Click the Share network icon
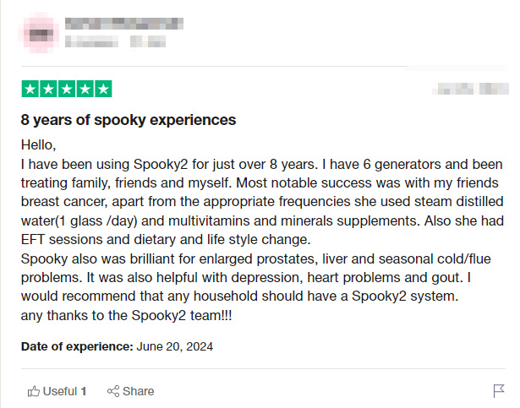Viewport: 520px width, 408px height. [x=112, y=391]
